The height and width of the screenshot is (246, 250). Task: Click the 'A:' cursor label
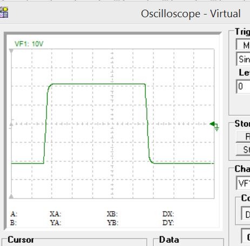(x=14, y=214)
